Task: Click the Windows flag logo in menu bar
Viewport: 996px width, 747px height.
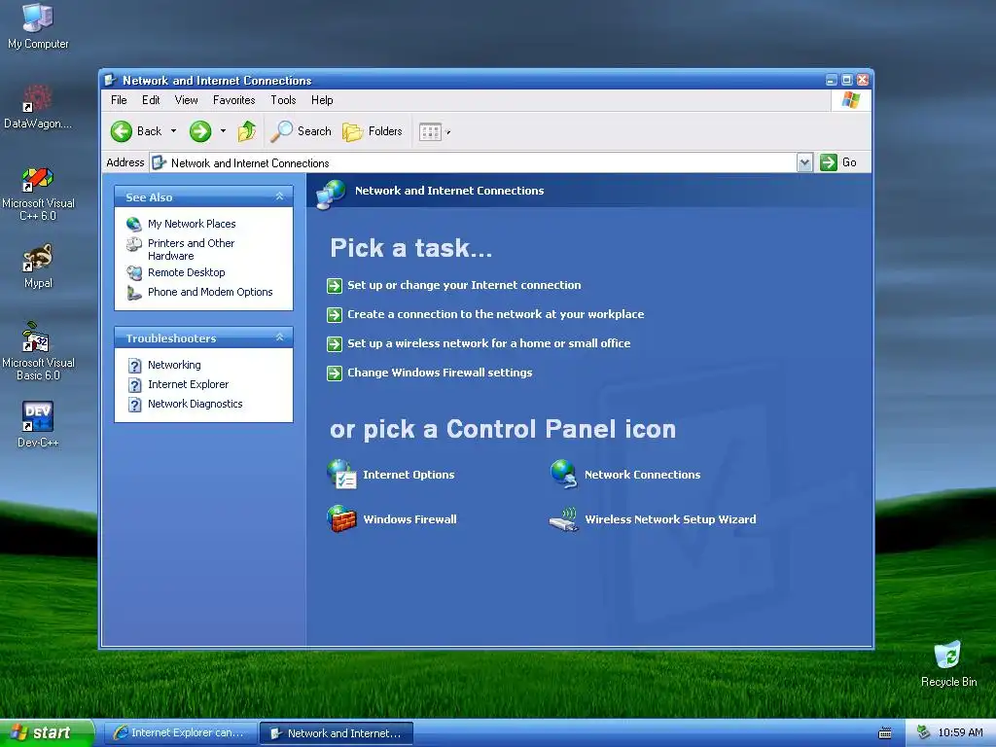Action: tap(850, 100)
